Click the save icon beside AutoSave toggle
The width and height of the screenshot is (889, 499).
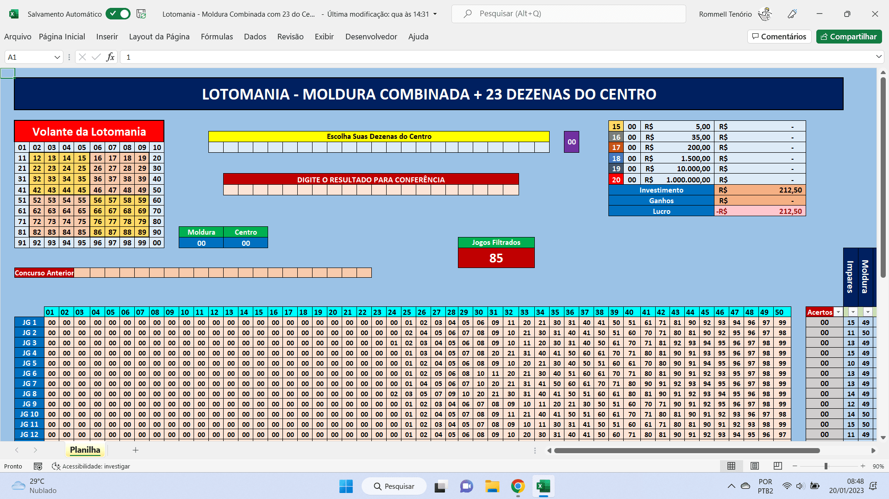point(141,14)
